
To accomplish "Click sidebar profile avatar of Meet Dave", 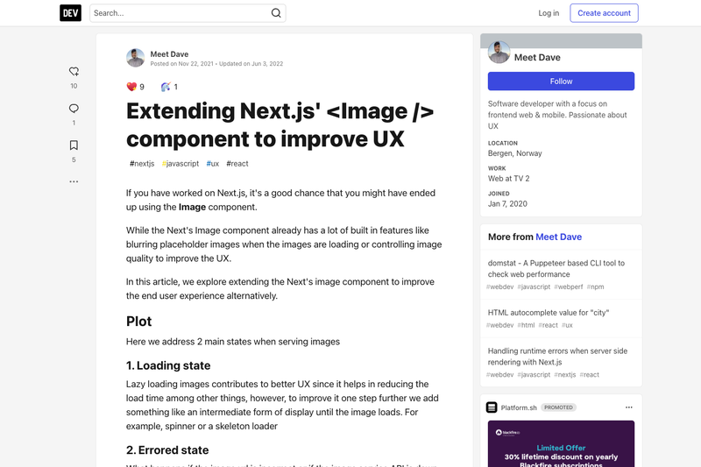I will pos(499,53).
